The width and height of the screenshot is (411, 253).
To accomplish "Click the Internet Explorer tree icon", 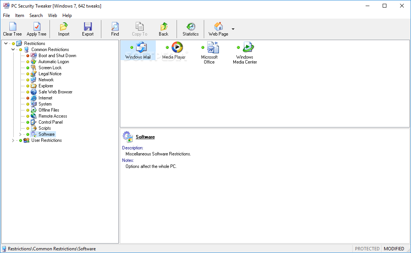I will point(34,98).
